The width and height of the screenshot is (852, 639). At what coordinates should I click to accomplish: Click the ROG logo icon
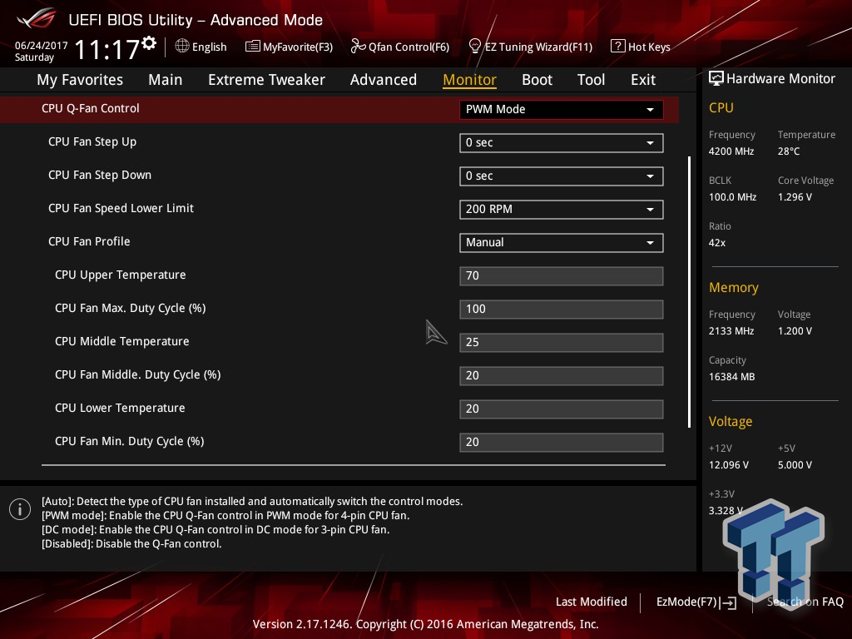point(36,18)
